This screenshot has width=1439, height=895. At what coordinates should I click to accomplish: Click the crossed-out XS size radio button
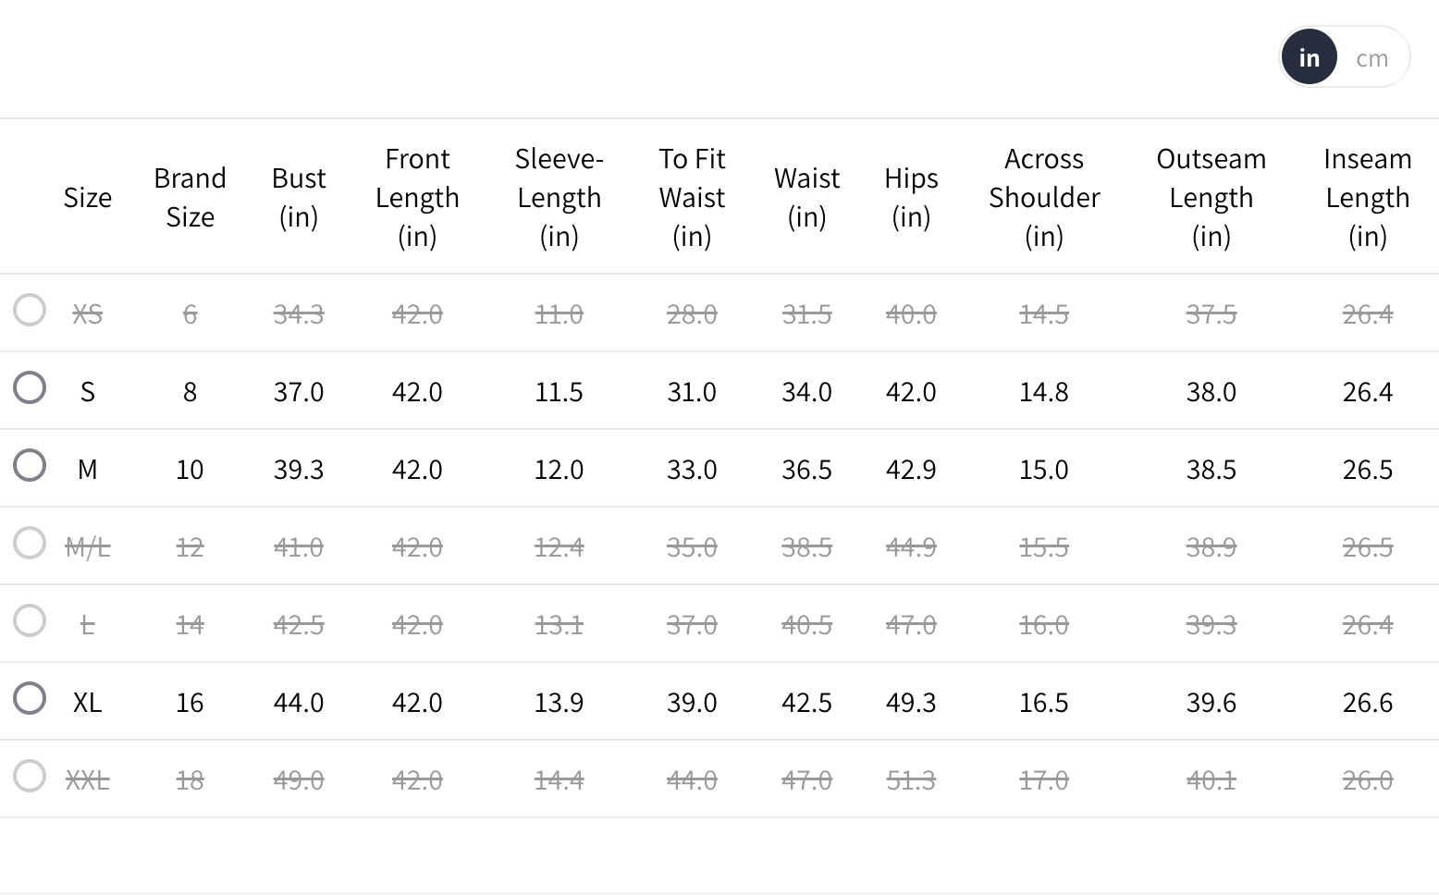30,310
